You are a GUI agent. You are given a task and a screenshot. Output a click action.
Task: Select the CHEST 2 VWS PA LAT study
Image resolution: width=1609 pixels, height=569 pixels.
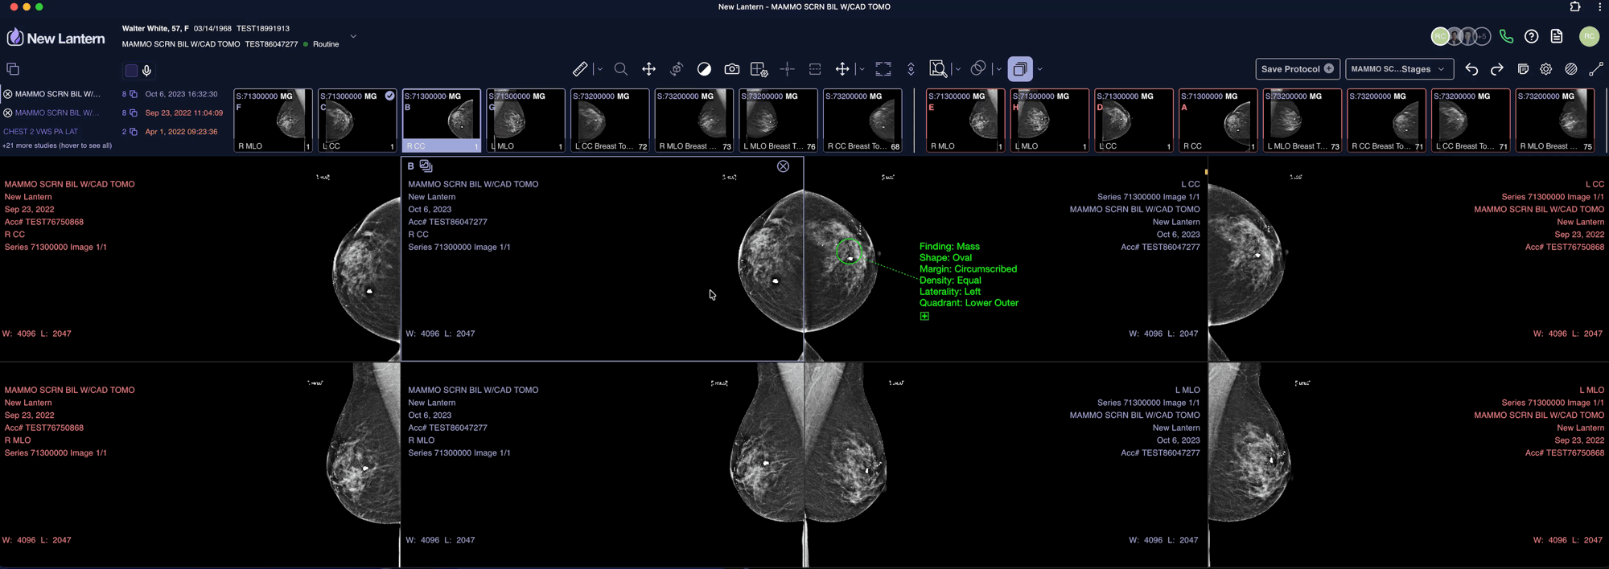click(41, 132)
